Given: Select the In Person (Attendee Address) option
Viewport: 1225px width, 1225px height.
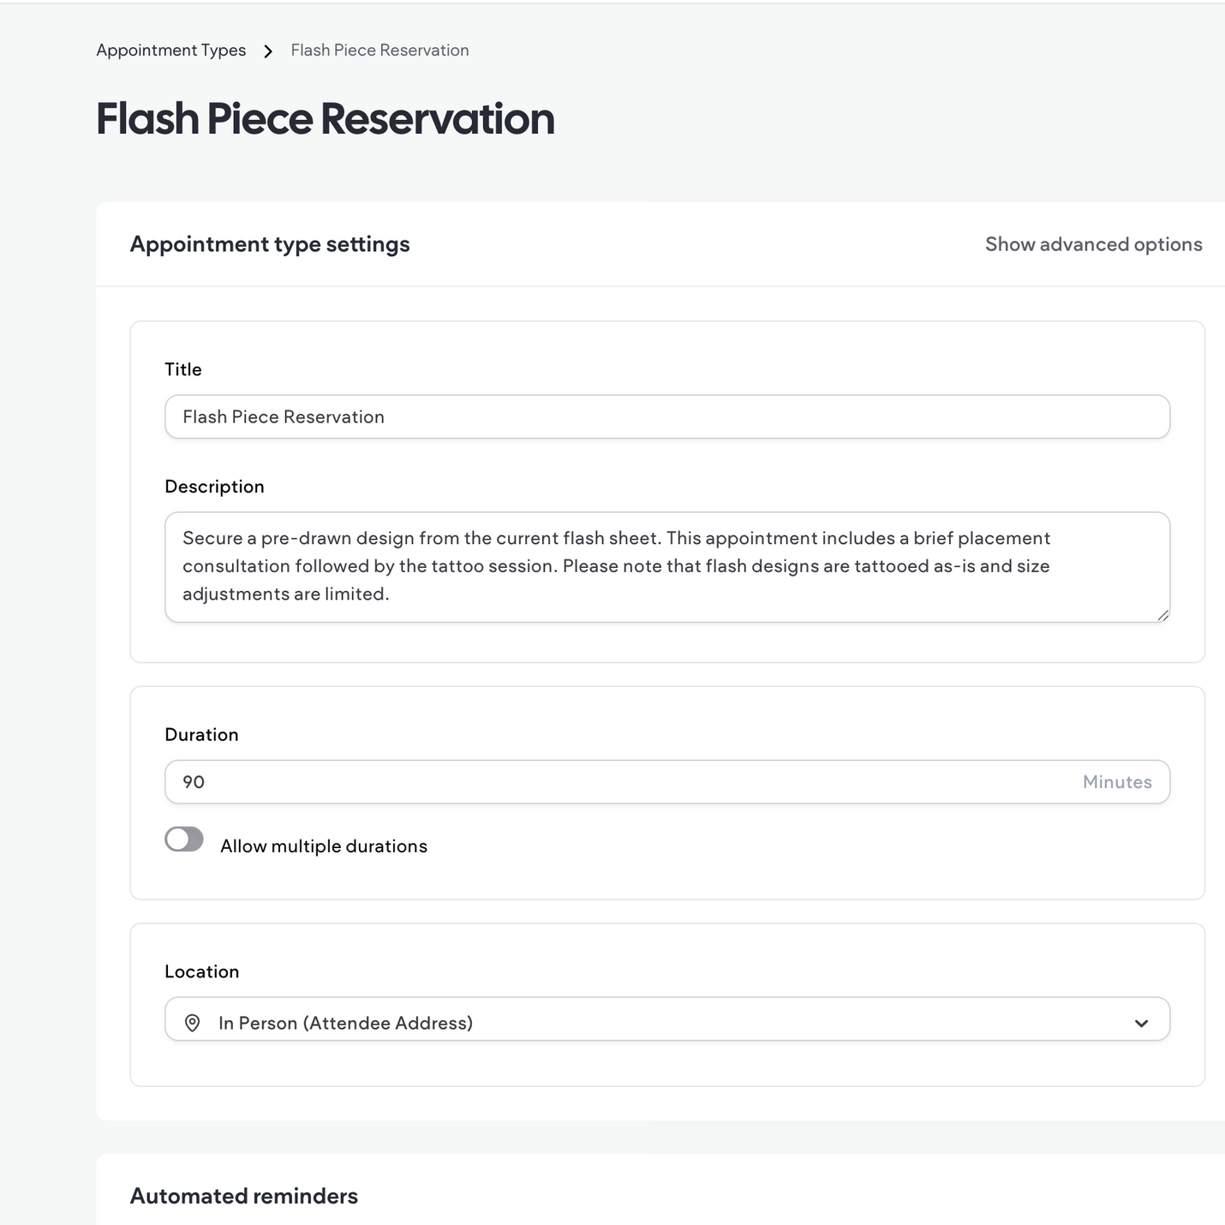Looking at the screenshot, I should [x=346, y=1022].
